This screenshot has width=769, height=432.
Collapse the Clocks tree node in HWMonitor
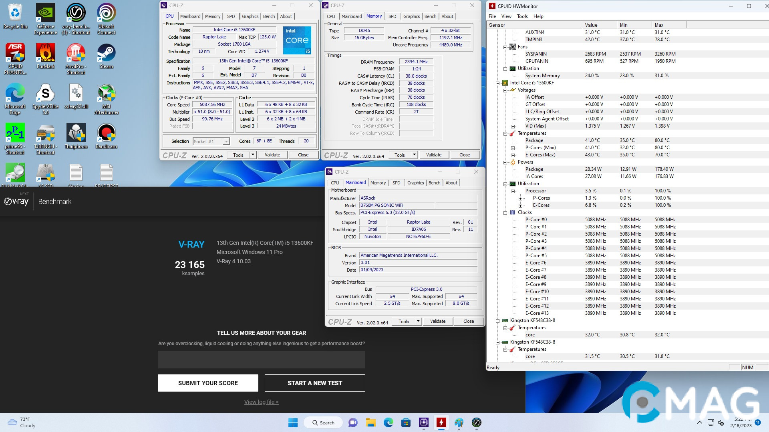coord(505,212)
